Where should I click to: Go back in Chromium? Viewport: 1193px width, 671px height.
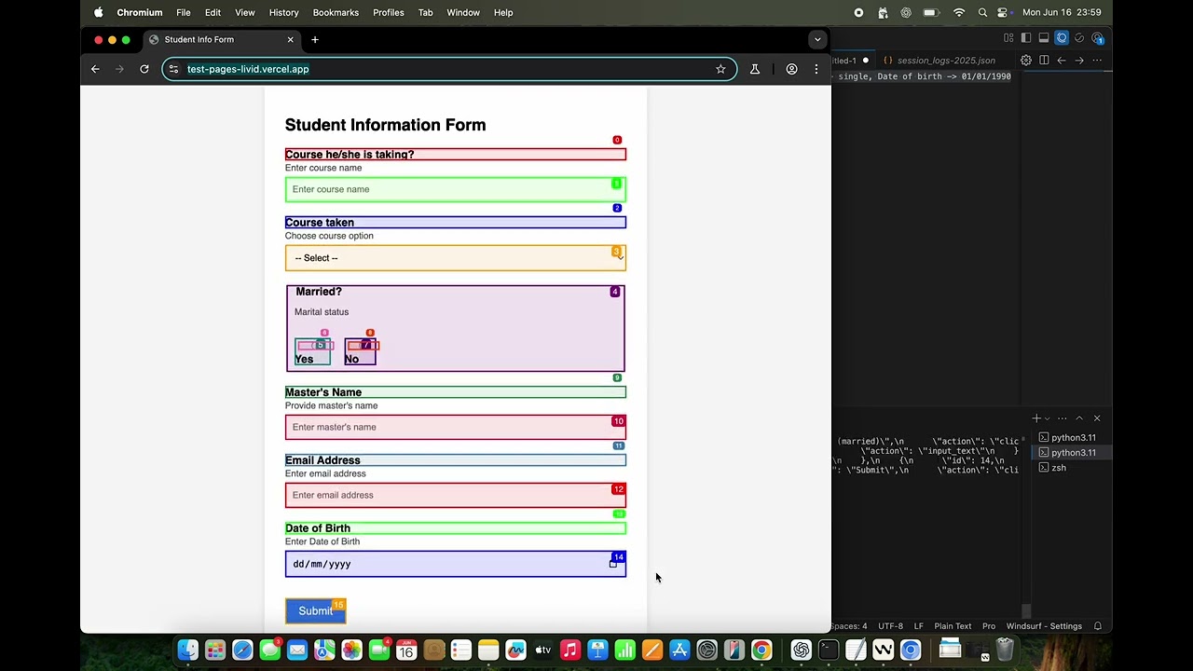pyautogui.click(x=95, y=69)
